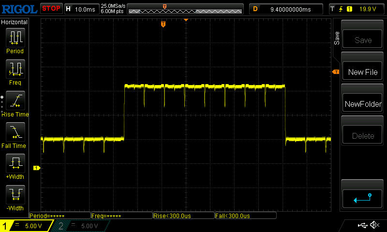Click the STOP run state indicator
Viewport: 387px width, 232px height.
pos(51,9)
